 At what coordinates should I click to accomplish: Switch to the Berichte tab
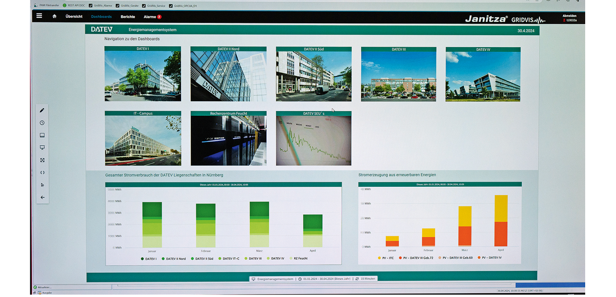tap(128, 17)
